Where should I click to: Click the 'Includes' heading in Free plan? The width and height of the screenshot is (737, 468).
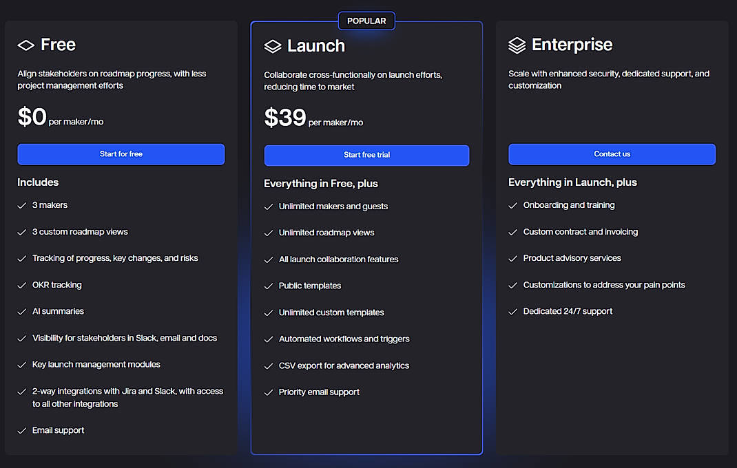tap(38, 182)
